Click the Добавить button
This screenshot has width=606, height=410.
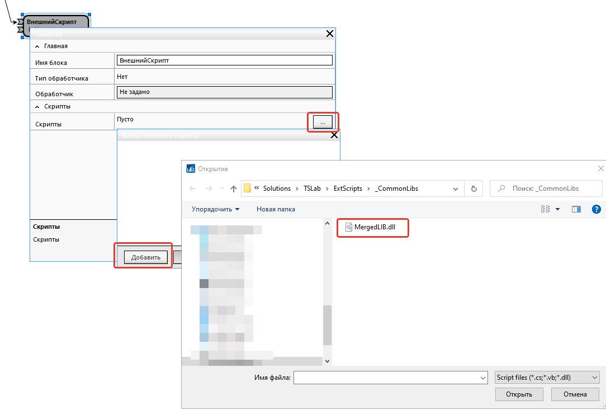(146, 257)
